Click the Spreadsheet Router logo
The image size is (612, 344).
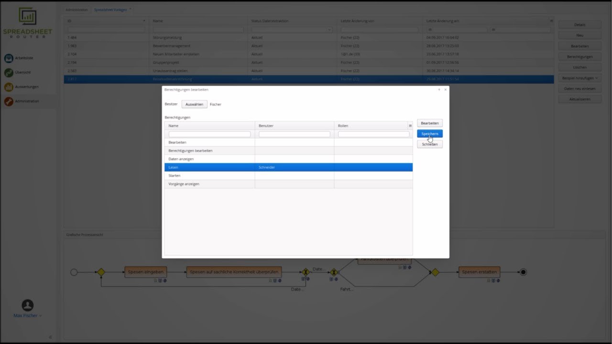[27, 23]
